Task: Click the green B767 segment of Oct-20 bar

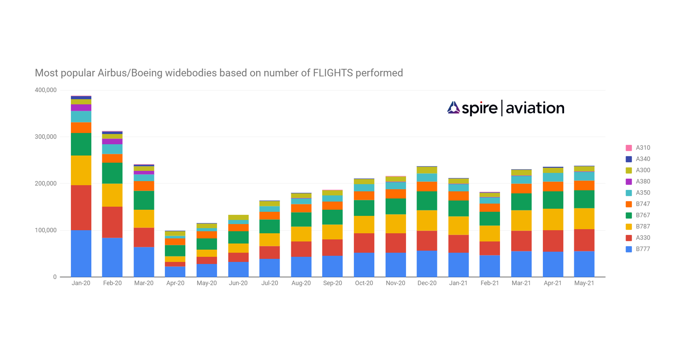Action: point(364,208)
